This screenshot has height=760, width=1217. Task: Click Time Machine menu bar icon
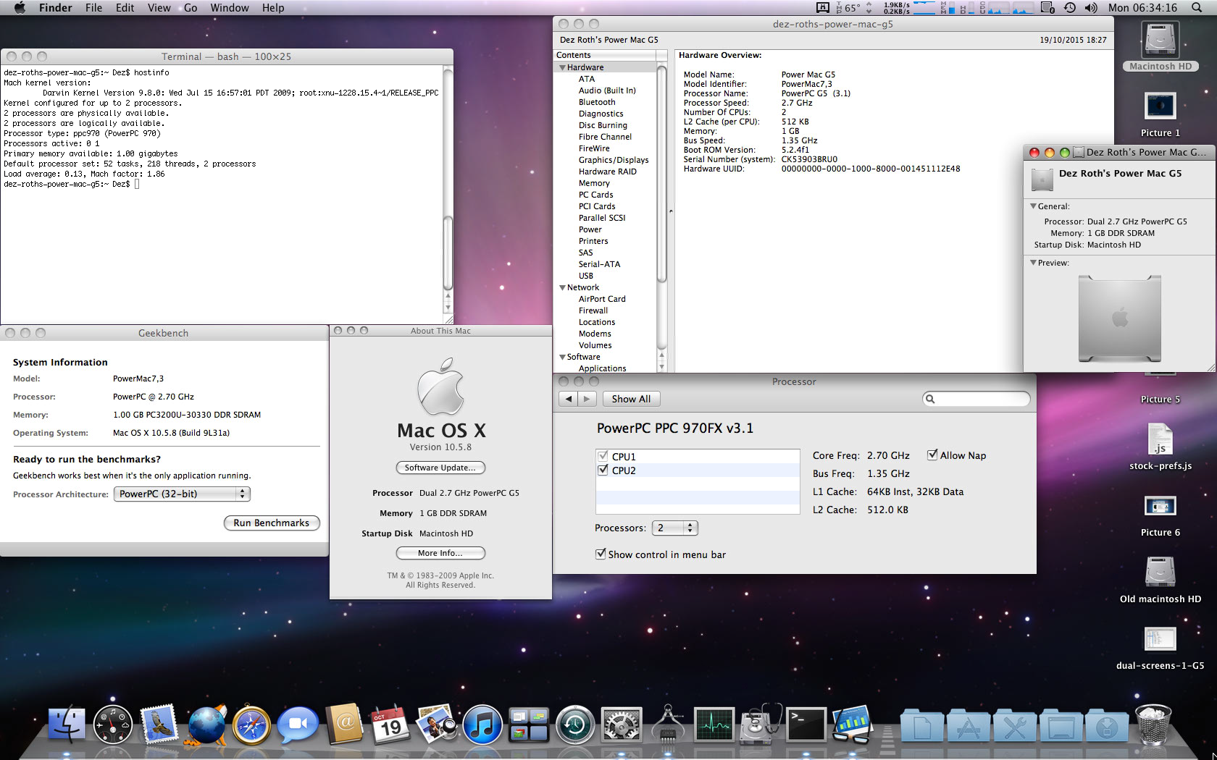click(x=1070, y=8)
